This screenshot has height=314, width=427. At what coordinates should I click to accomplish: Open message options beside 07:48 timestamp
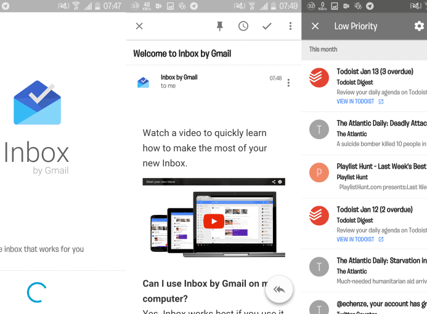coord(288,83)
